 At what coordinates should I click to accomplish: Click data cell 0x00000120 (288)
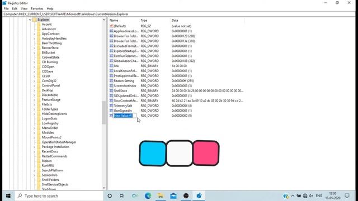coord(183,36)
